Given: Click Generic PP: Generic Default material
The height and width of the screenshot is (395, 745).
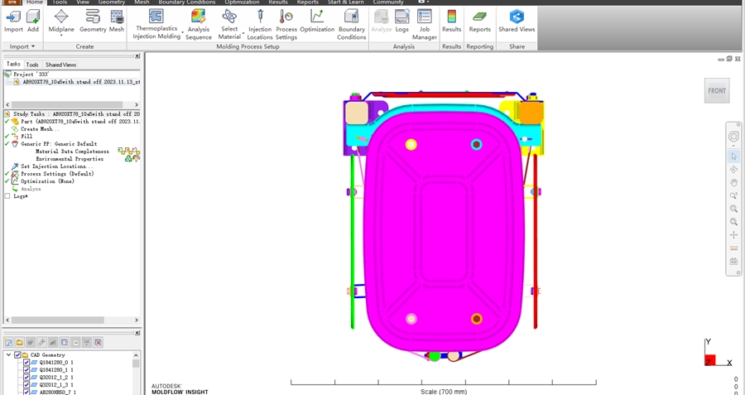Looking at the screenshot, I should tap(59, 144).
